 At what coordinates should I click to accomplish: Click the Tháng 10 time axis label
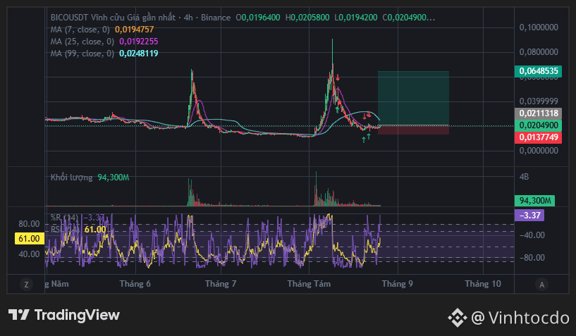coord(483,284)
